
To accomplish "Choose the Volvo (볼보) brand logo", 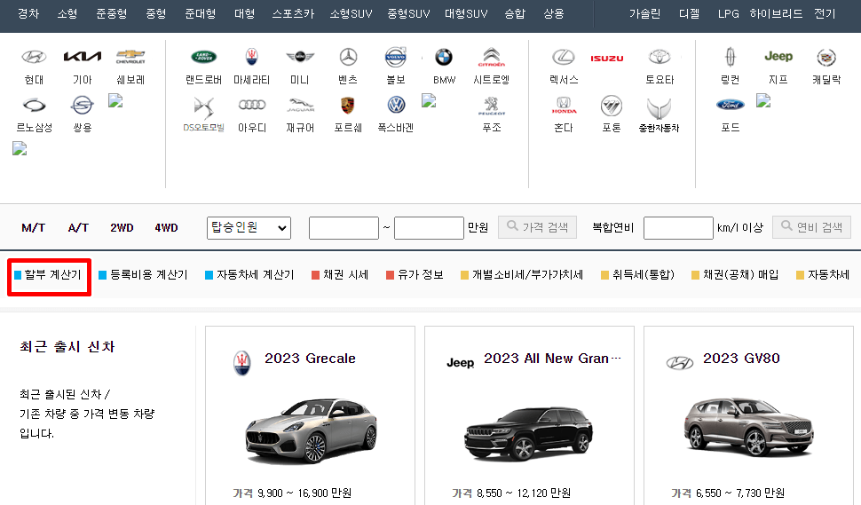I will (x=396, y=57).
